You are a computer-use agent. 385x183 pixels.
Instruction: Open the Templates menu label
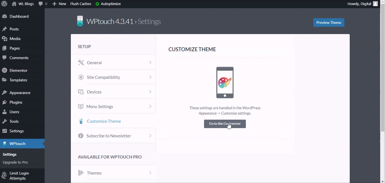click(x=18, y=80)
